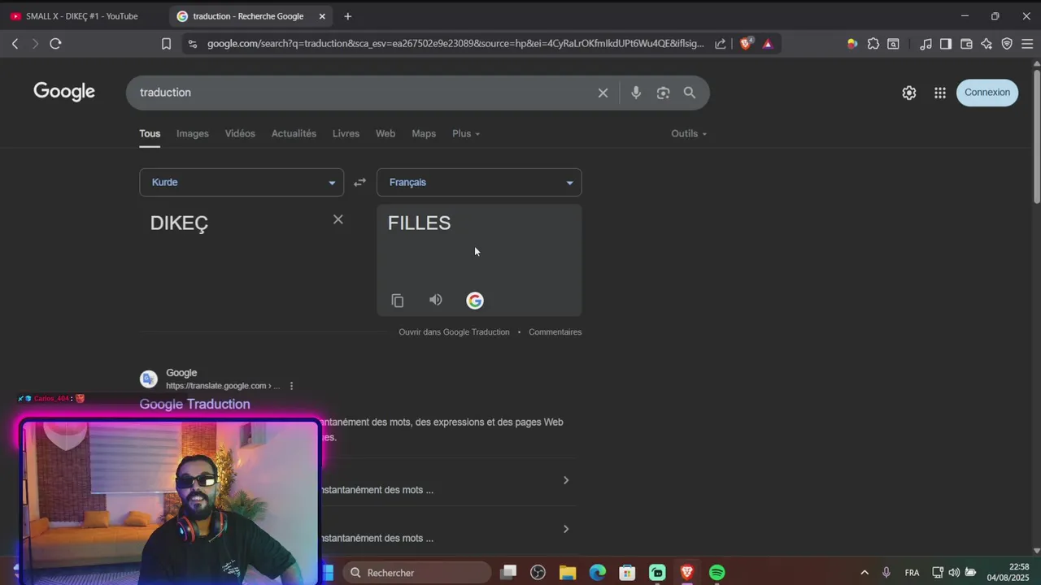Bookmark this page with the bookmark icon
This screenshot has width=1041, height=585.
click(x=166, y=44)
